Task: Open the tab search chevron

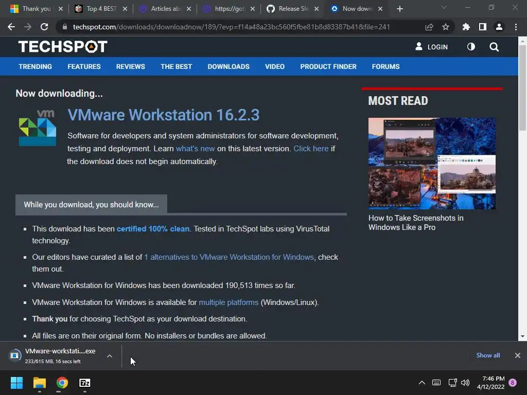Action: 444,7
